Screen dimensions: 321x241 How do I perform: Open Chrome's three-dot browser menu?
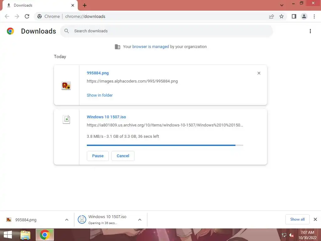[314, 16]
